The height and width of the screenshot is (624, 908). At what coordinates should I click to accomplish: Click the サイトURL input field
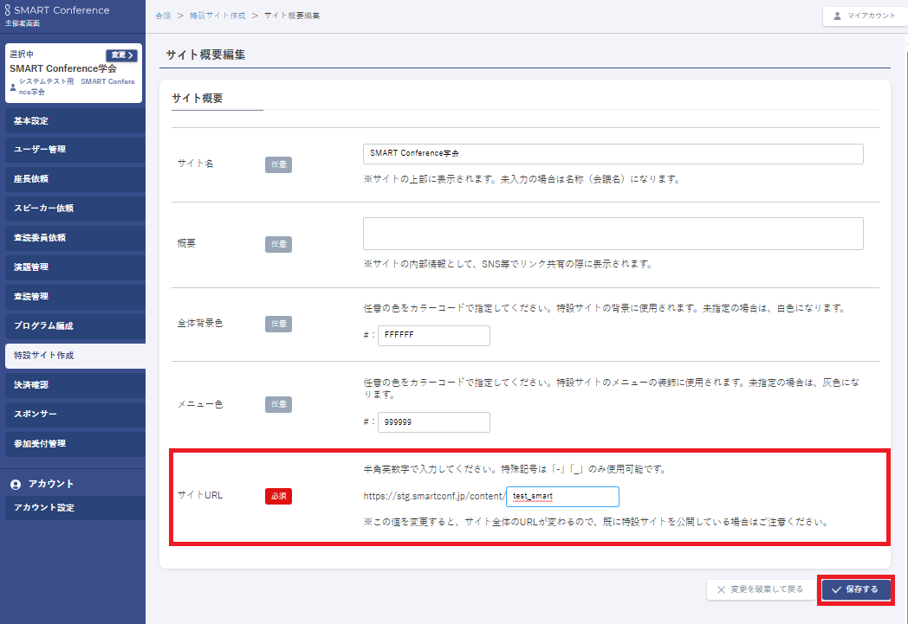click(562, 497)
